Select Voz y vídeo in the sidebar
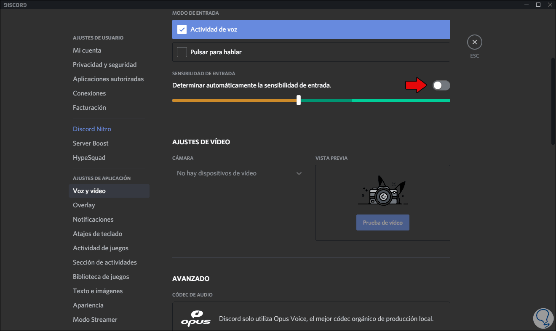This screenshot has width=556, height=331. pos(88,191)
